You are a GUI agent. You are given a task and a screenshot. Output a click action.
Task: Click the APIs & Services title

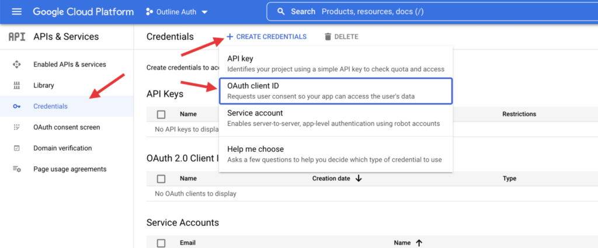[66, 37]
